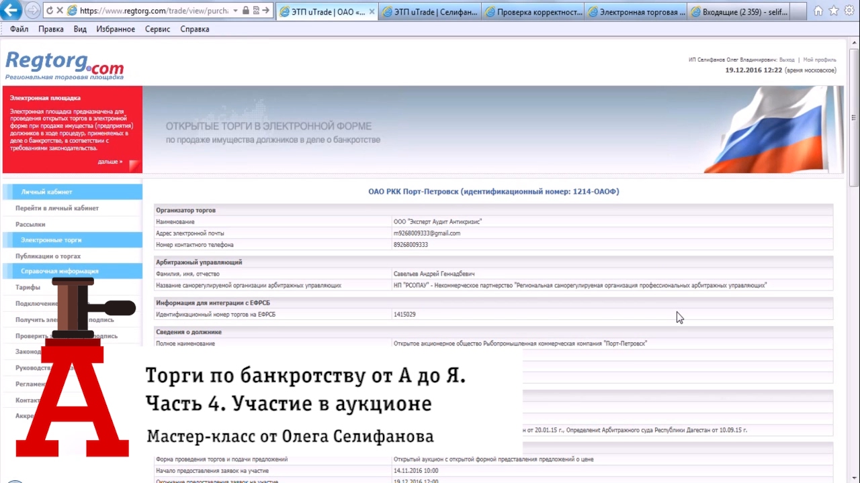
Task: Switch to the 'Электронная торговая ...' tab
Action: pyautogui.click(x=636, y=12)
